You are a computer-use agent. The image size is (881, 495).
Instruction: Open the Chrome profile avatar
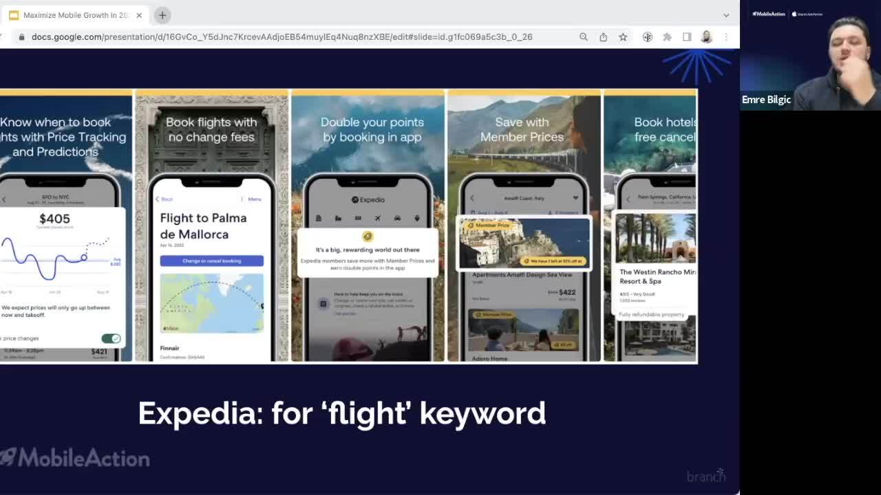click(x=706, y=37)
